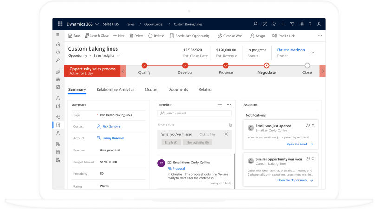378x209 pixels.
Task: Open advanced find filter icon
Action: pyautogui.click(x=292, y=24)
